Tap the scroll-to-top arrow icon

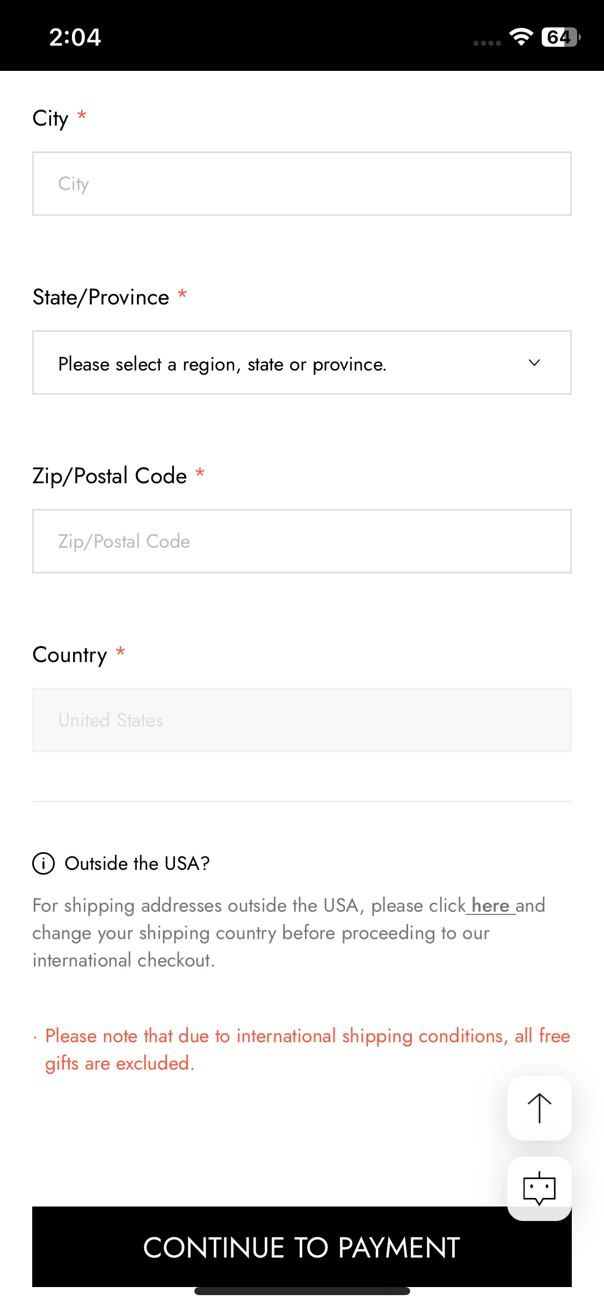pos(539,1108)
